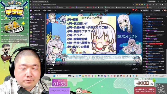Image resolution: width=167 pixels, height=94 pixels.
Task: Focus the Twitch search input field
Action: click(93, 10)
